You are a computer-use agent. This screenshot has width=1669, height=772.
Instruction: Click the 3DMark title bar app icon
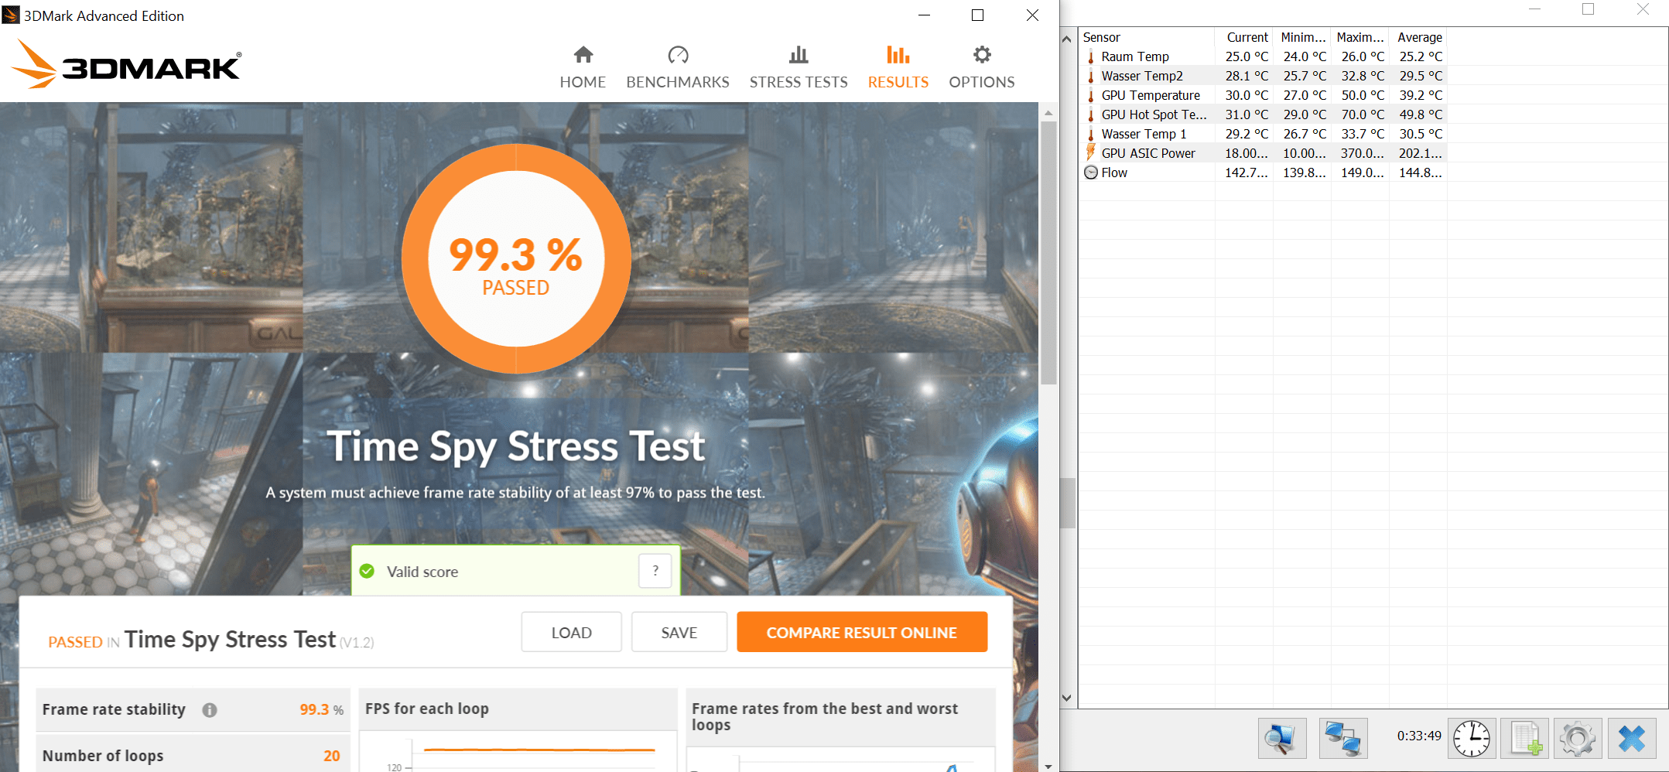pos(11,15)
